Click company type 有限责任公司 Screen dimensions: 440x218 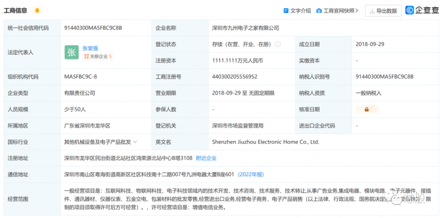(79, 93)
